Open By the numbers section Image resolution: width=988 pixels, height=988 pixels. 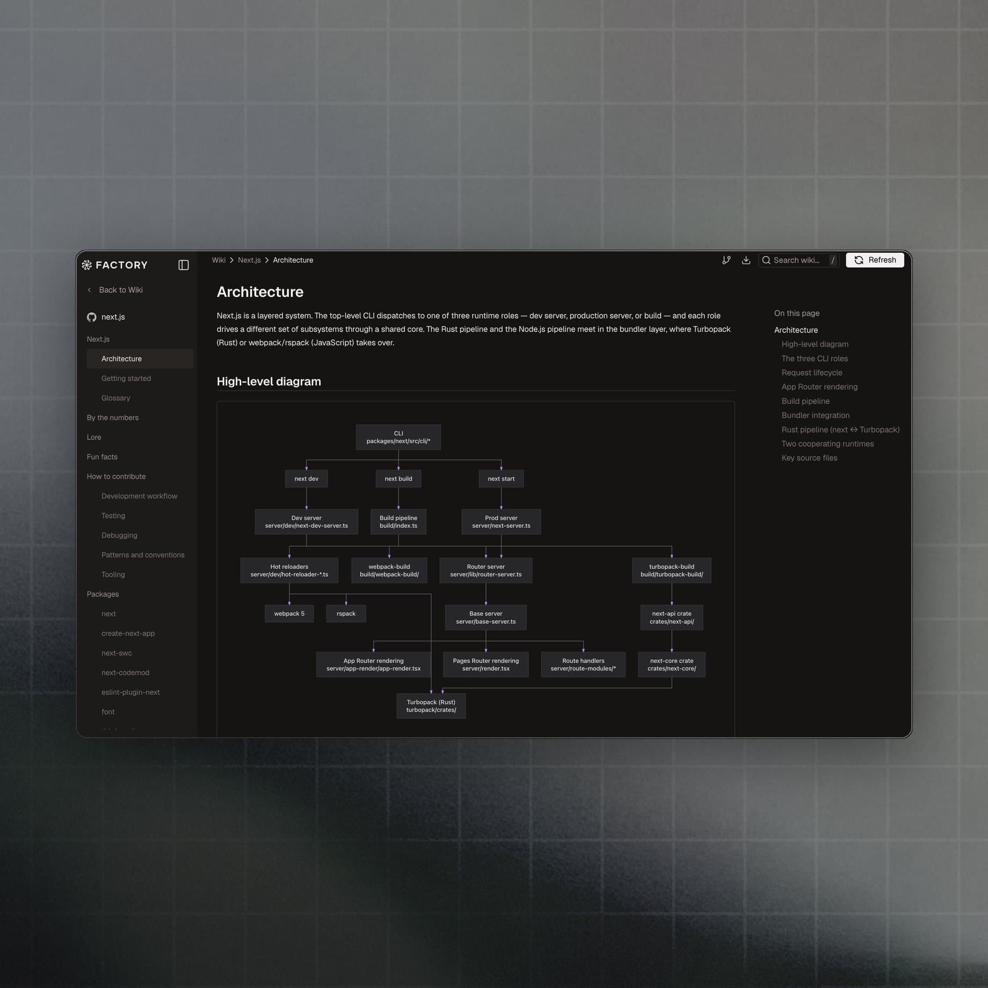click(x=113, y=417)
